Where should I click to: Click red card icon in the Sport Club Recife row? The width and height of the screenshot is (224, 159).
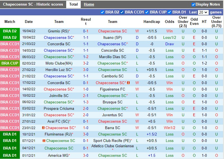pyautogui.click(x=44, y=141)
